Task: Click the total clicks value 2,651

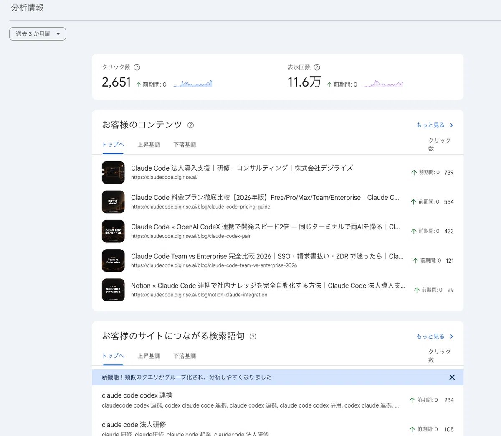Action: 116,82
